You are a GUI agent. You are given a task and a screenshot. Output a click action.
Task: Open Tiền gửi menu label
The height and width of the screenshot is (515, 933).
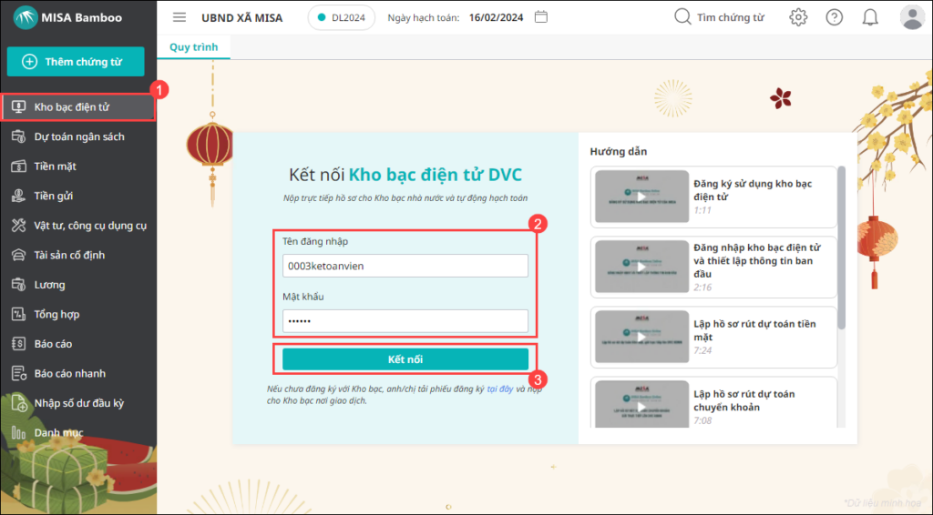coord(53,196)
